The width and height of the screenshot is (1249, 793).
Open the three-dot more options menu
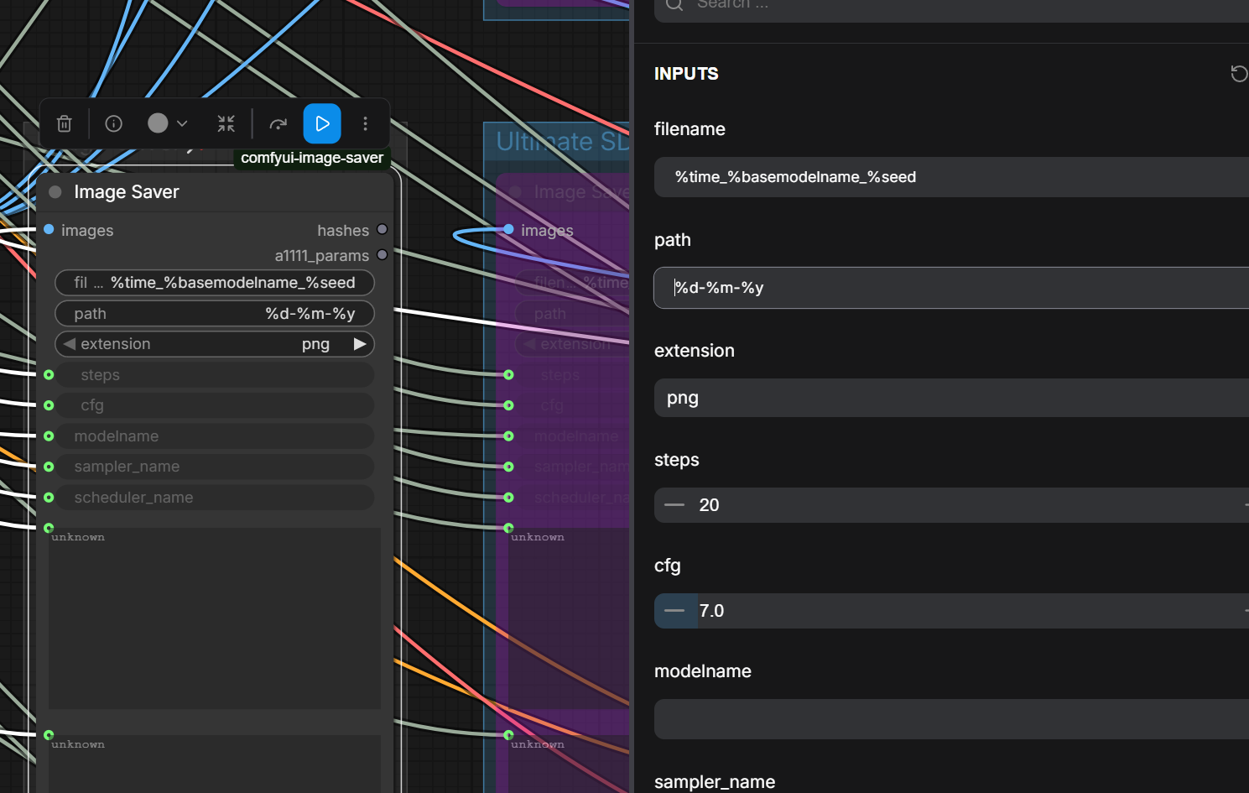[365, 124]
